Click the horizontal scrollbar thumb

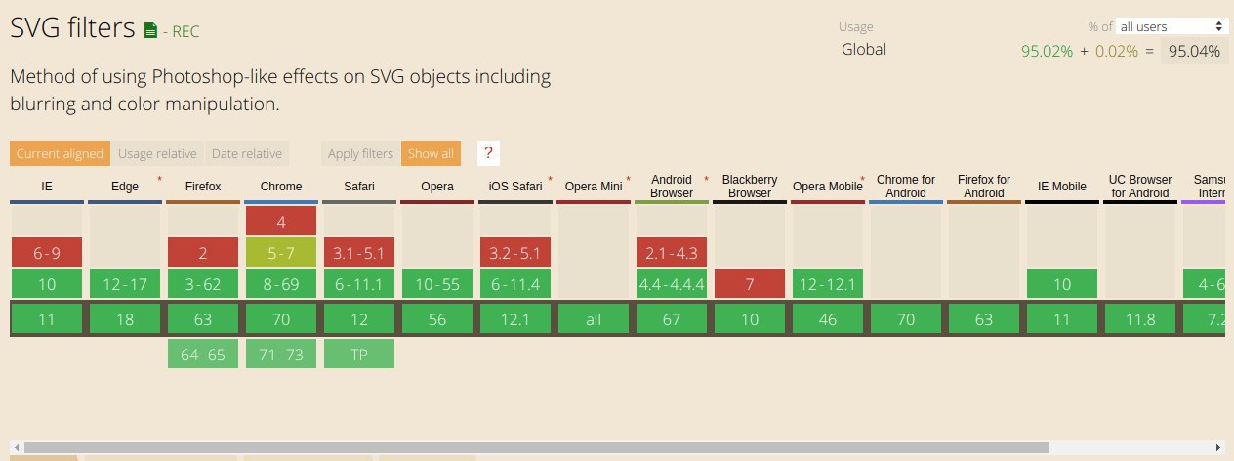point(537,447)
